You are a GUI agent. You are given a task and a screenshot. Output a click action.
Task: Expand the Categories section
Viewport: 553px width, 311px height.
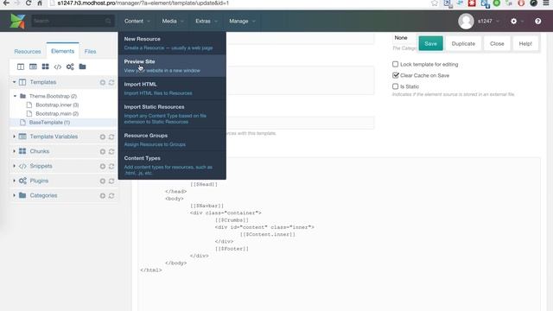click(14, 195)
